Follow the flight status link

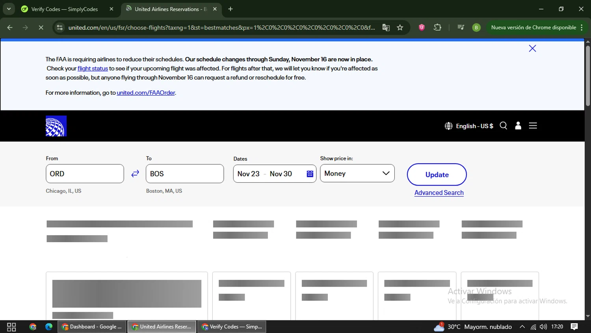(x=93, y=68)
